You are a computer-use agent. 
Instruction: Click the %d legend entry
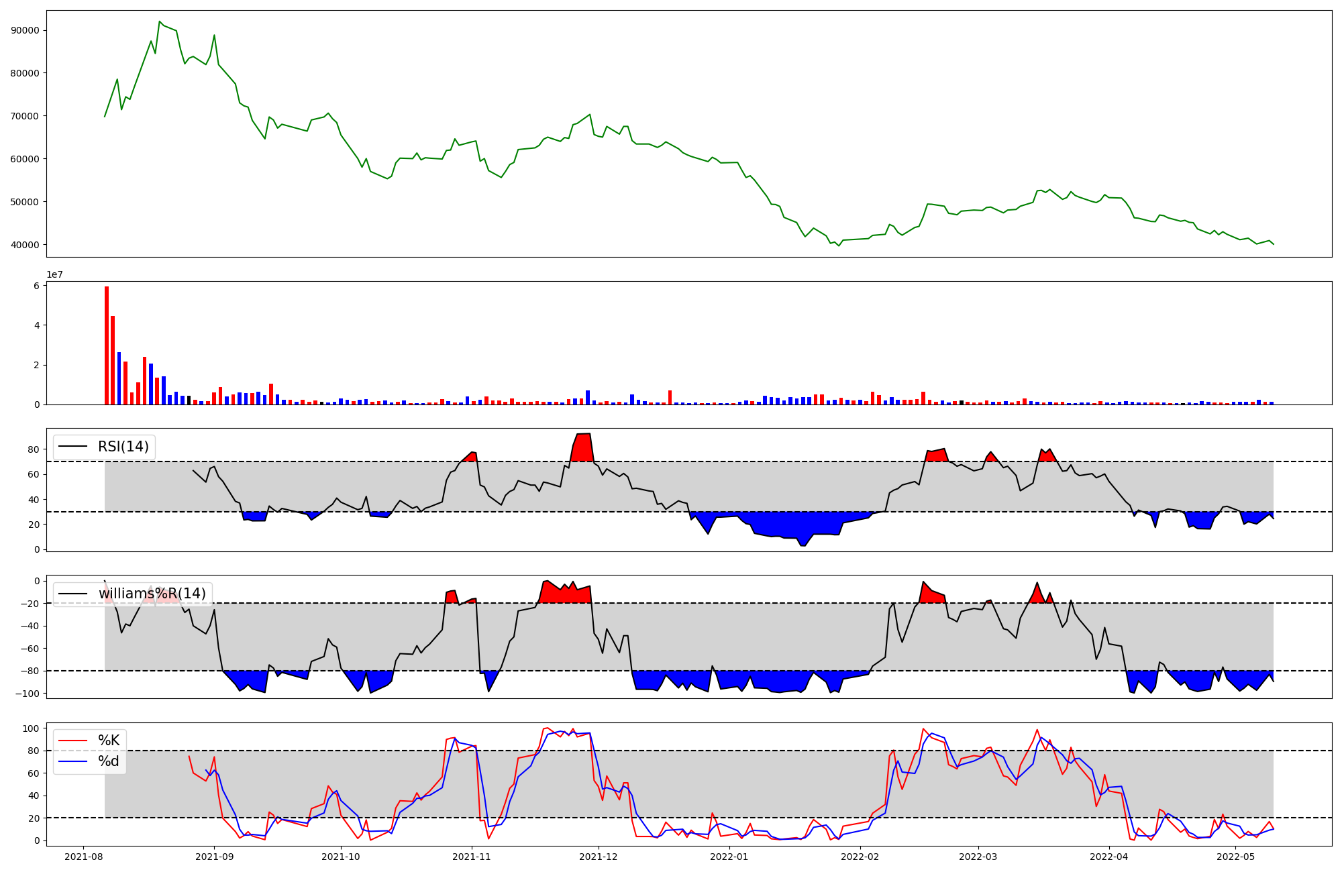109,761
